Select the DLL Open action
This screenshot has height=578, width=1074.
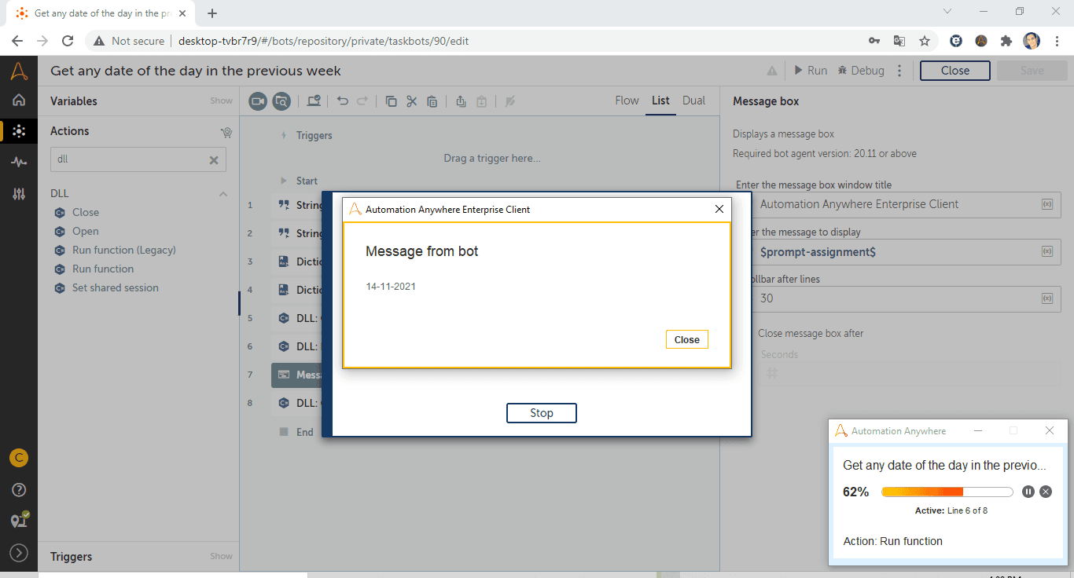point(85,231)
